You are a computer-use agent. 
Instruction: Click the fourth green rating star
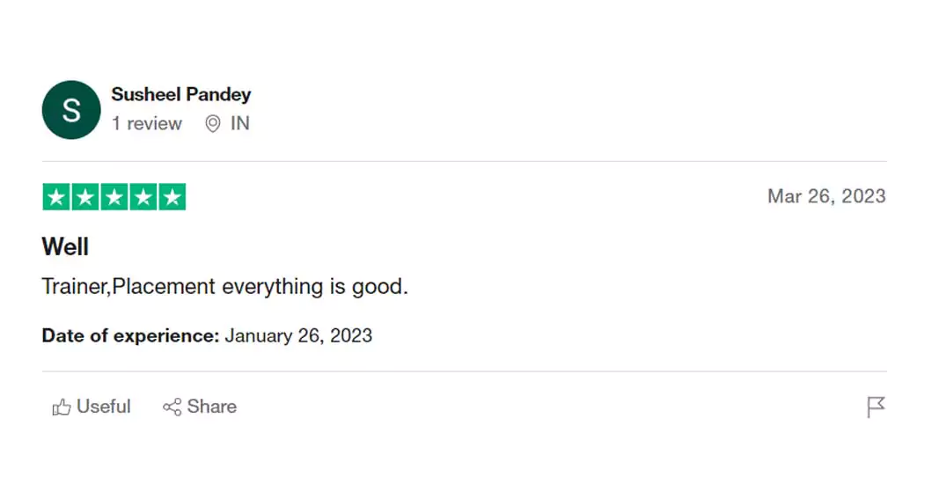pyautogui.click(x=143, y=197)
